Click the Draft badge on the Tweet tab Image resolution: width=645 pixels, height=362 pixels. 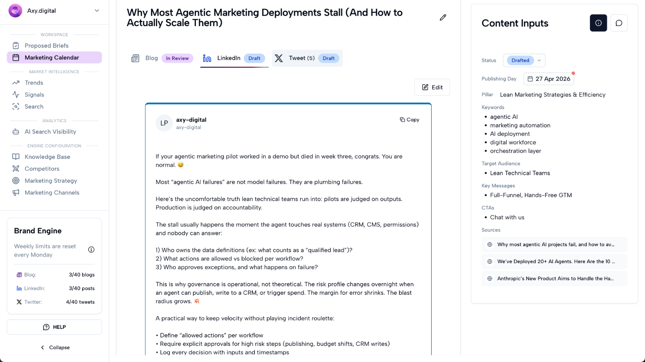point(329,58)
